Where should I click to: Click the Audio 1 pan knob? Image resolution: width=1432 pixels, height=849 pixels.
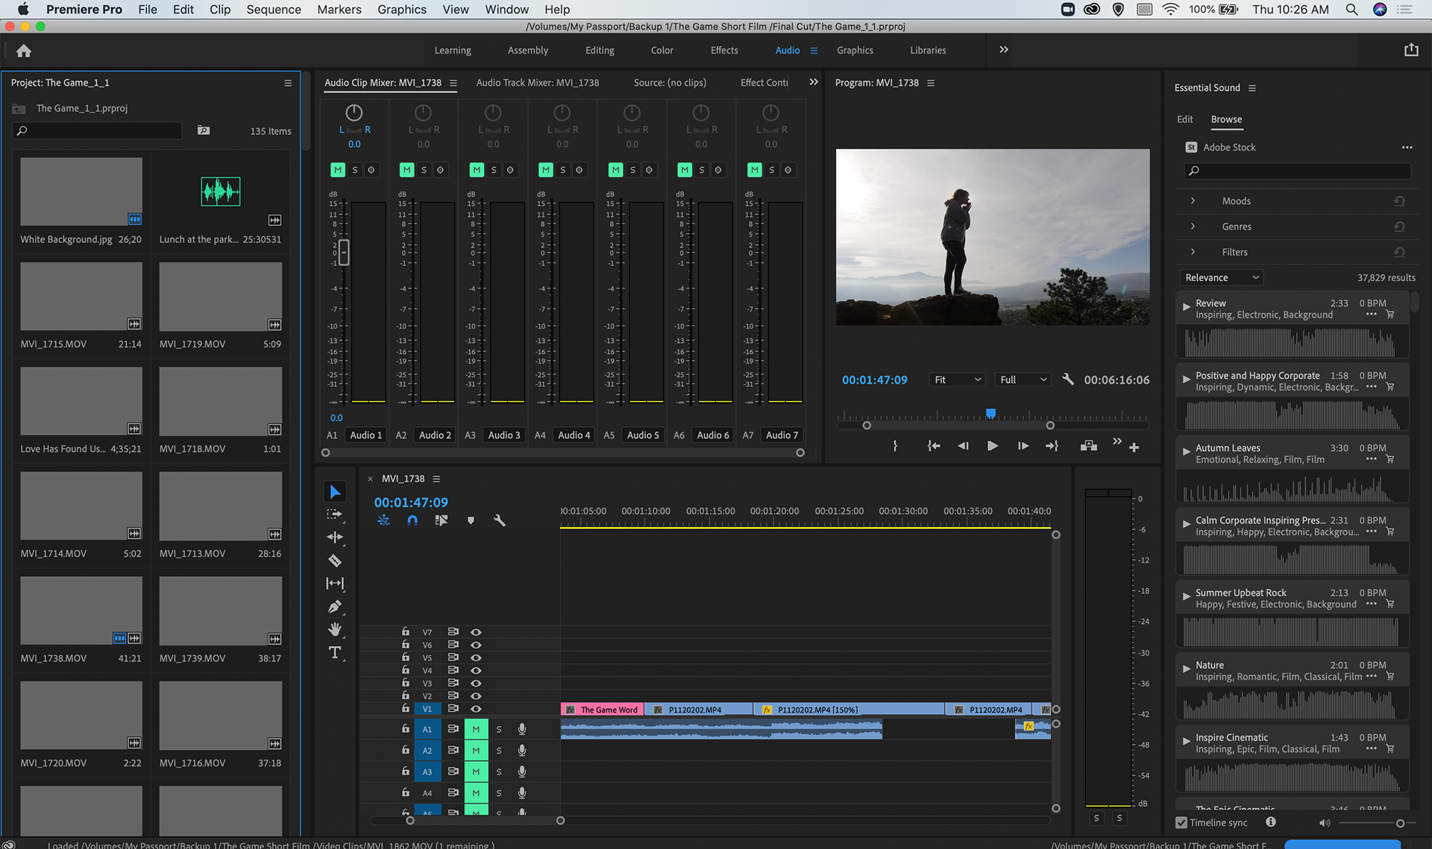point(354,113)
